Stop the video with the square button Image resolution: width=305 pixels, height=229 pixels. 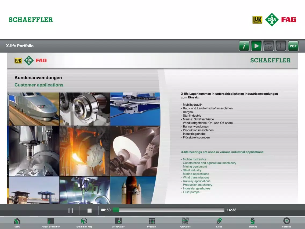pos(89,210)
